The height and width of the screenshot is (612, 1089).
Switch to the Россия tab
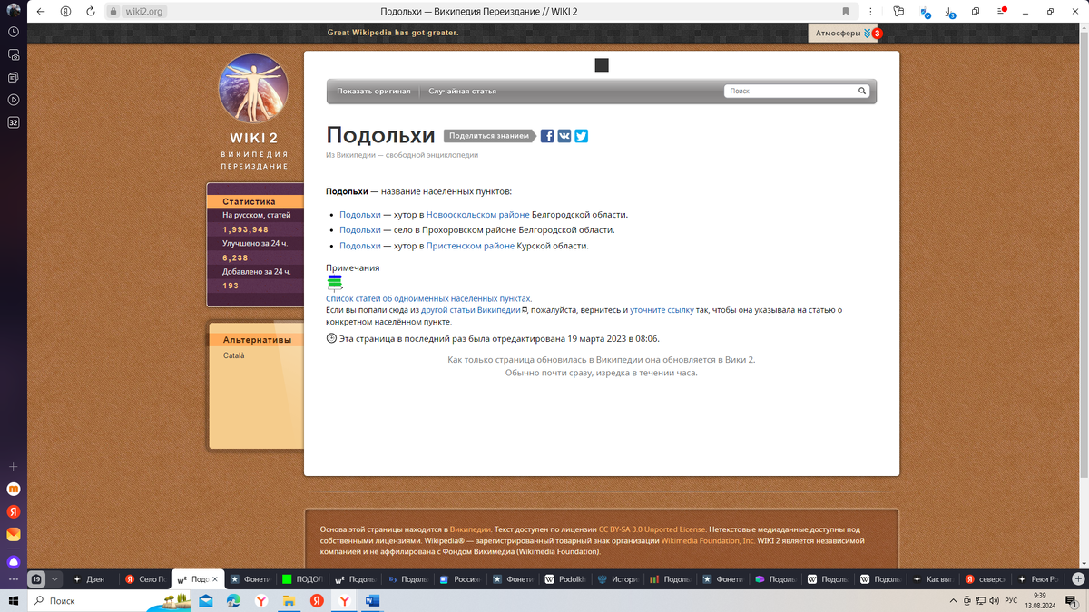[x=459, y=578]
